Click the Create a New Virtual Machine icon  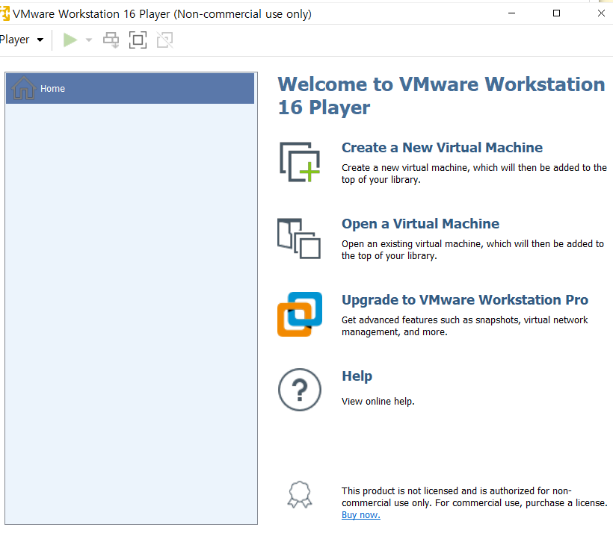[x=300, y=162]
